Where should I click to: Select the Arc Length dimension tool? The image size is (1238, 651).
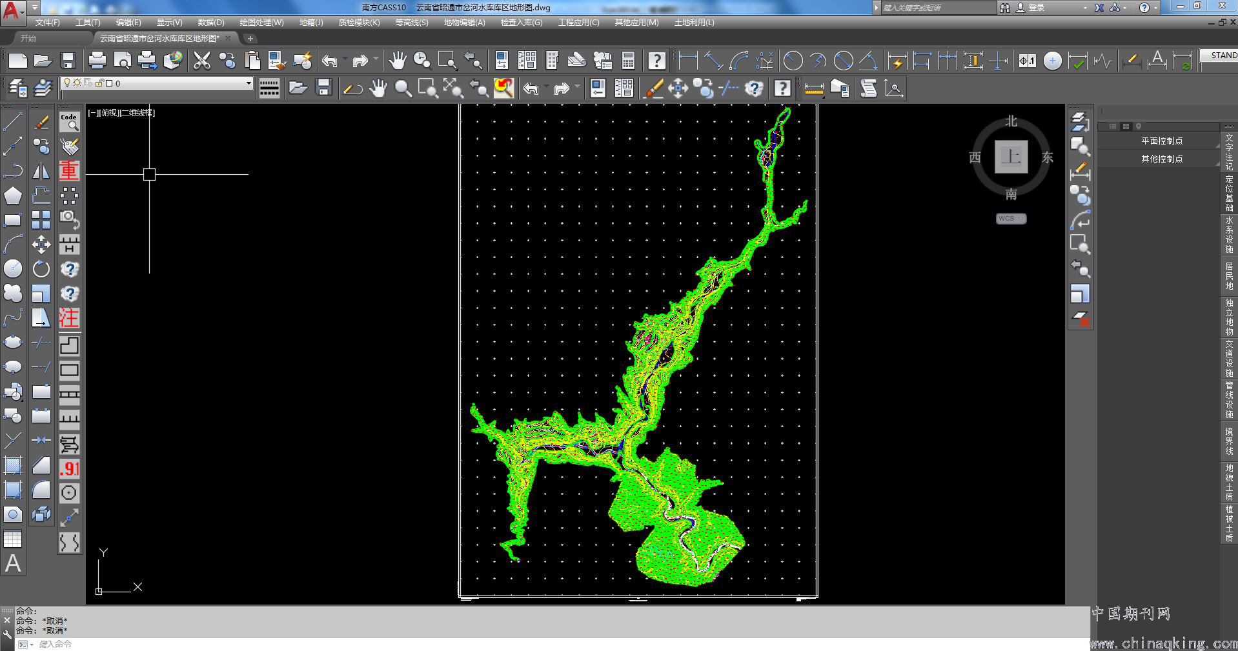point(738,61)
